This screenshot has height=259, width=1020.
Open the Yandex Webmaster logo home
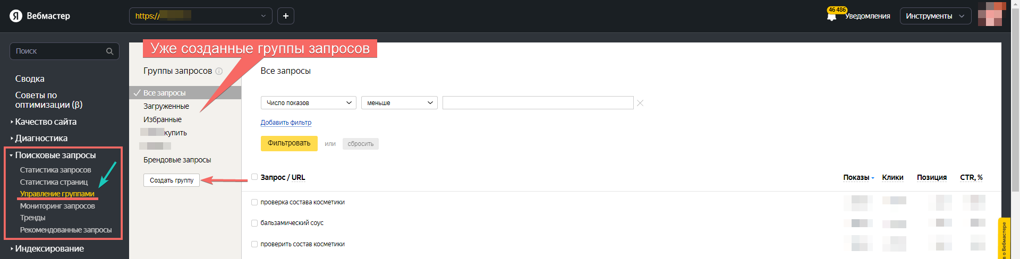tap(40, 16)
